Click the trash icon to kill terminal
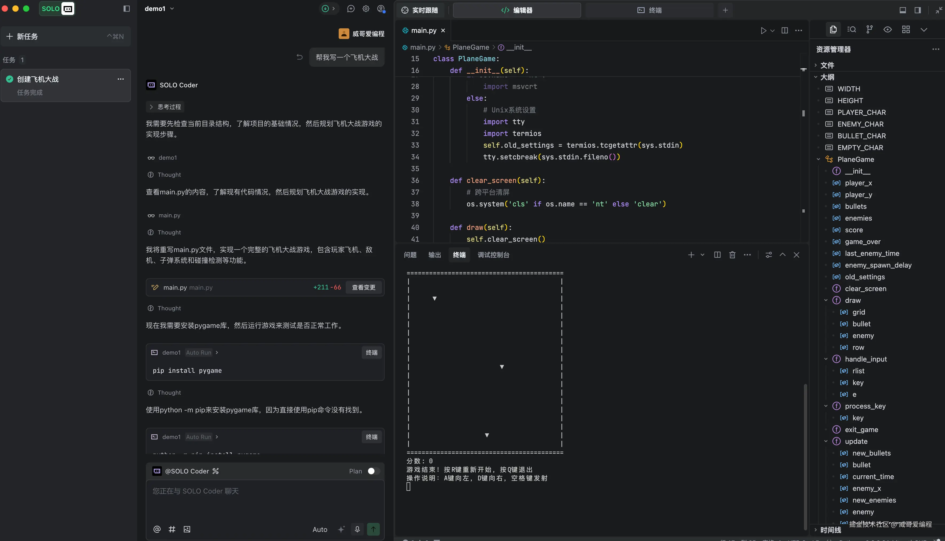Image resolution: width=945 pixels, height=541 pixels. tap(732, 255)
